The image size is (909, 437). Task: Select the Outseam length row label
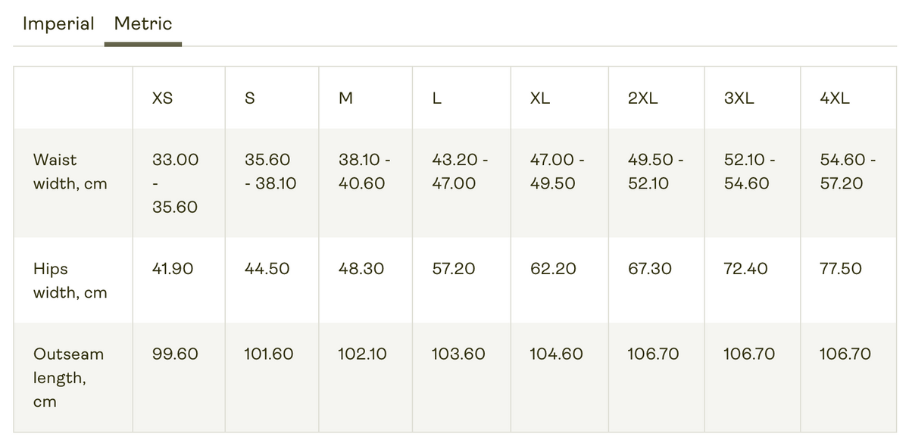point(69,377)
